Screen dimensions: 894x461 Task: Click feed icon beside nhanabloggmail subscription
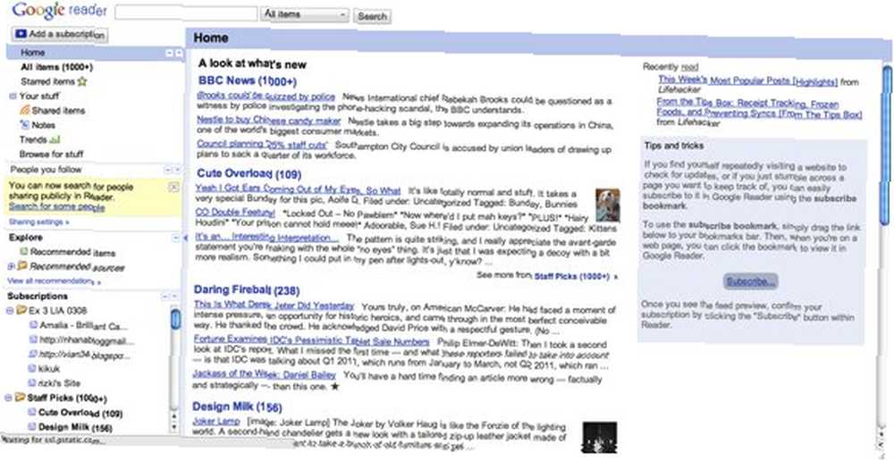click(33, 340)
